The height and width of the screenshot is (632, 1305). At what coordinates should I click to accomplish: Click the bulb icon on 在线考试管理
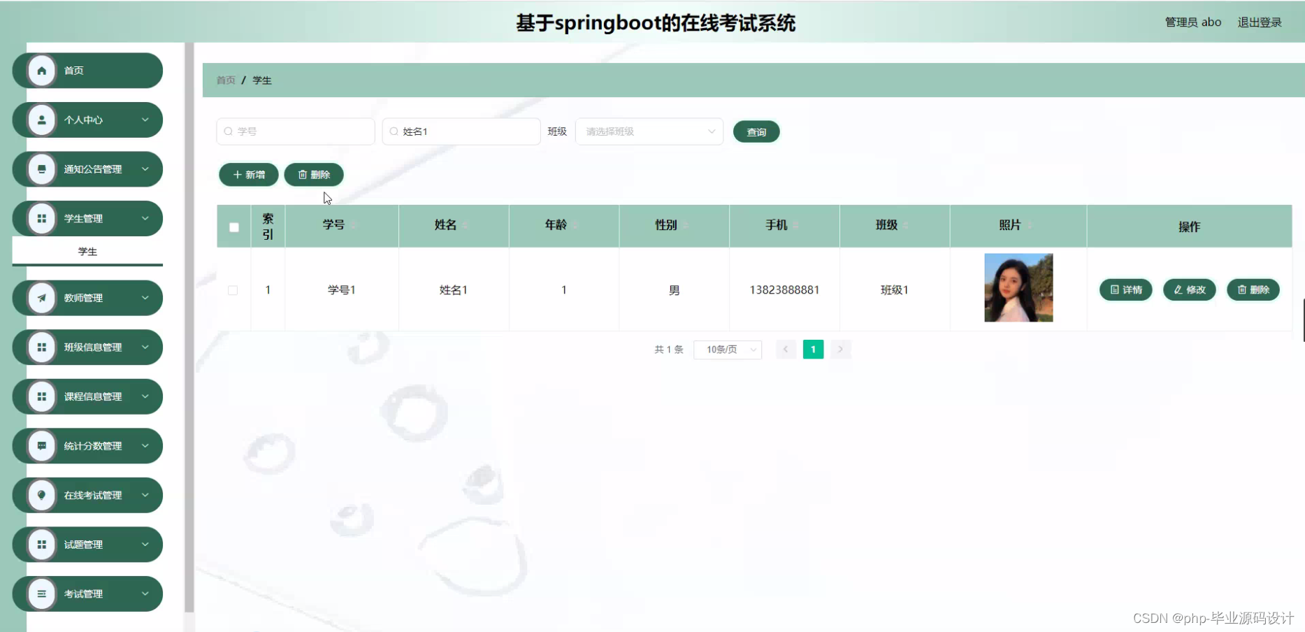(42, 495)
